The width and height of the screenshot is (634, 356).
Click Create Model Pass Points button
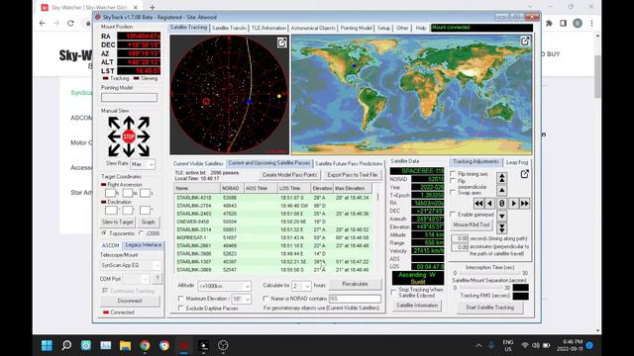(x=289, y=175)
